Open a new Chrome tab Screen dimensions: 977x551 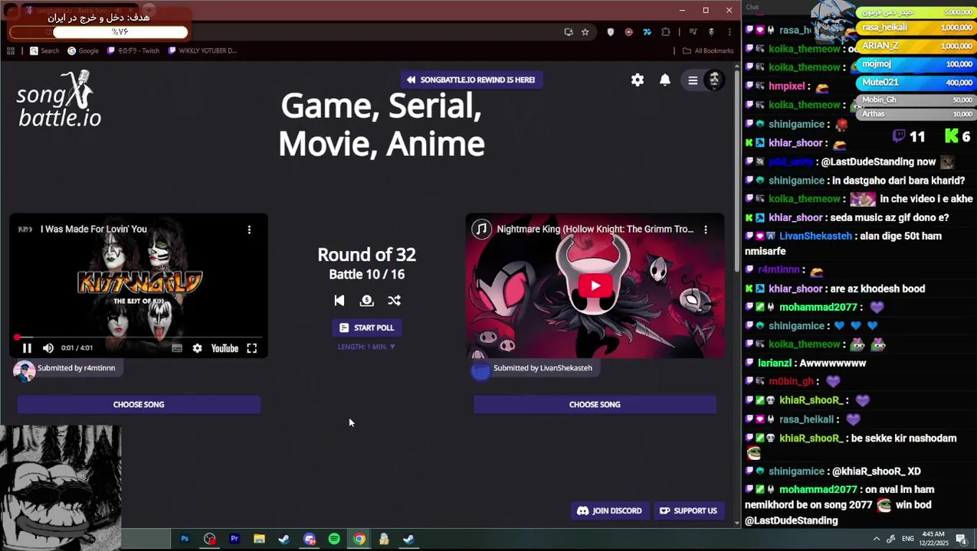click(x=149, y=10)
